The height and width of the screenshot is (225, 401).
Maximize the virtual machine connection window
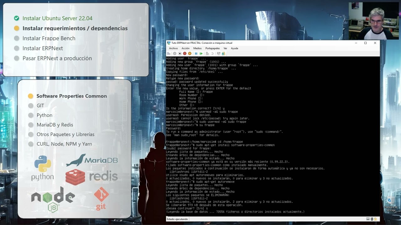pyautogui.click(x=365, y=43)
